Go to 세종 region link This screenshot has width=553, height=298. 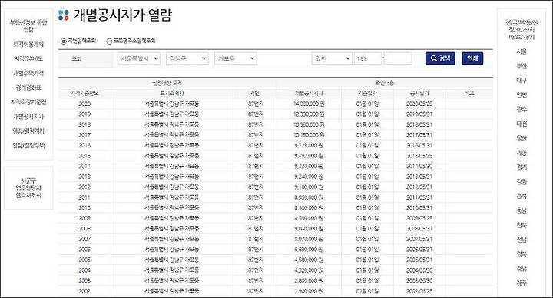(522, 153)
